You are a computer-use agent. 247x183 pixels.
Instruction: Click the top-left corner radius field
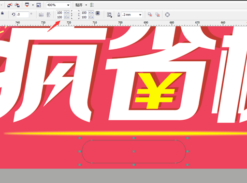point(60,13)
